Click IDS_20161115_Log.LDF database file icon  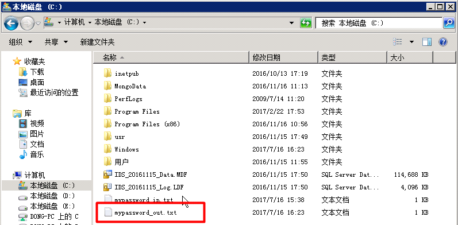[x=108, y=187]
